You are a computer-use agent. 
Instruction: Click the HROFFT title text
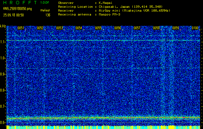tap(20, 3)
